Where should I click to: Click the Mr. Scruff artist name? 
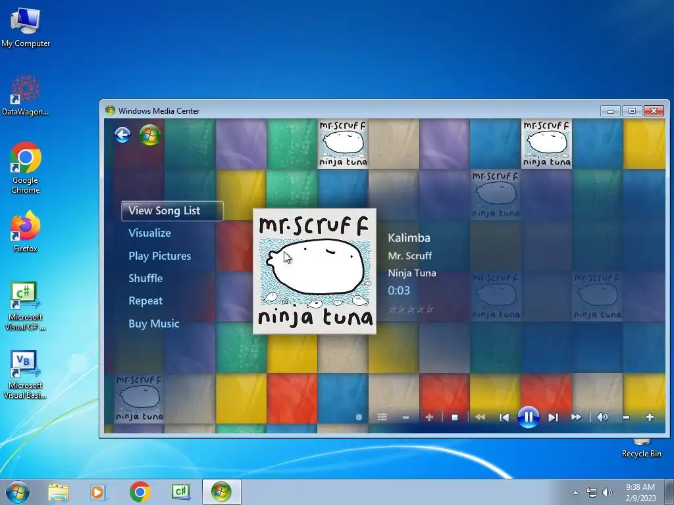click(x=409, y=256)
